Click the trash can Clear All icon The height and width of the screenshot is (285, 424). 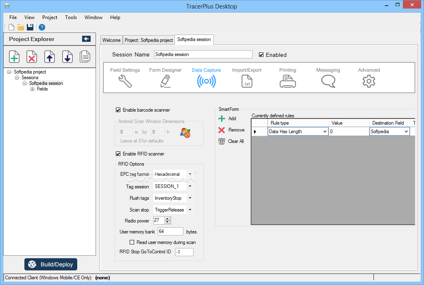click(222, 141)
